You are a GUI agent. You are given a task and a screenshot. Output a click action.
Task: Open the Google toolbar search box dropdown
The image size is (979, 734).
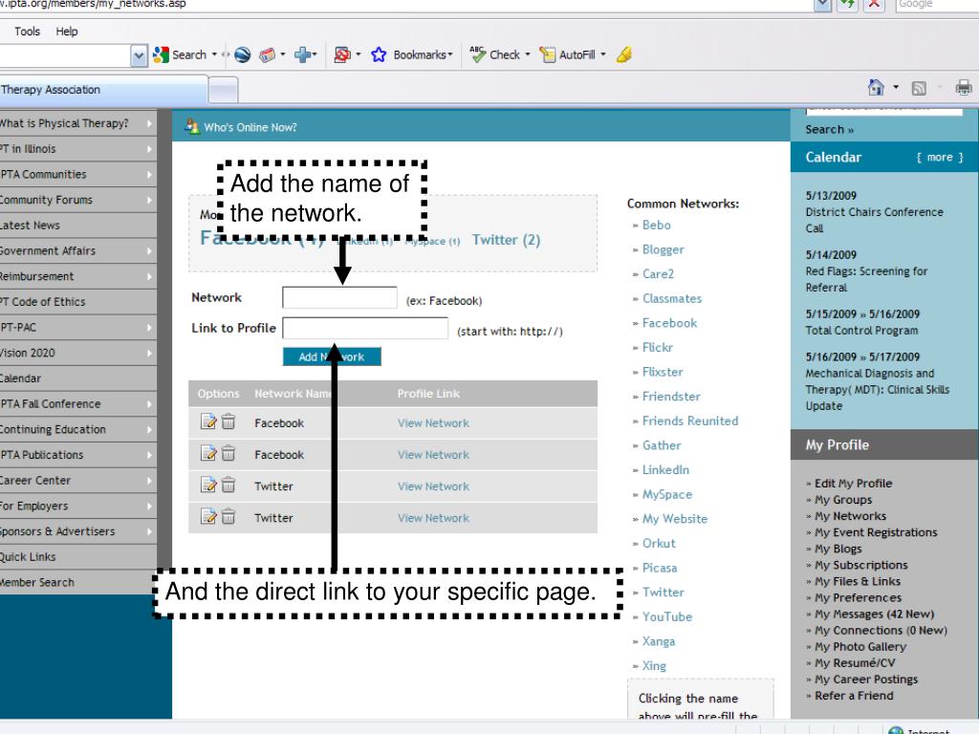tap(139, 55)
